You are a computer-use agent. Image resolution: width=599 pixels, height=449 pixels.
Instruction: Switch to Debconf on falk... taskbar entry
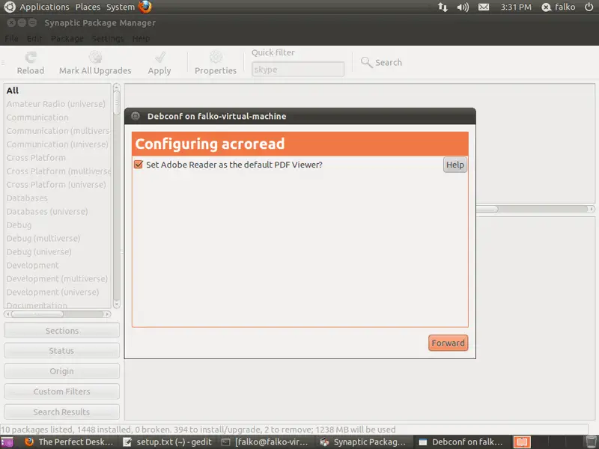(x=461, y=442)
